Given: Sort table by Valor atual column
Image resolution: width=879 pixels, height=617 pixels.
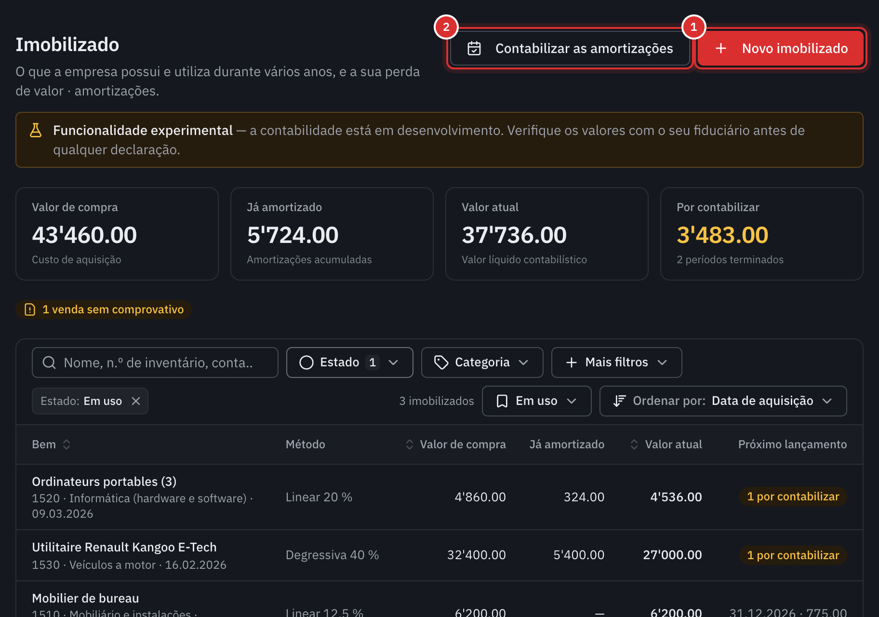Looking at the screenshot, I should (x=666, y=444).
